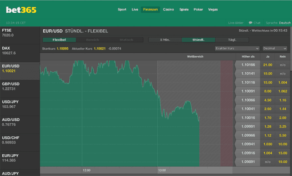The image size is (292, 176).
Task: Select DAX market in the sidebar
Action: pyautogui.click(x=20, y=53)
